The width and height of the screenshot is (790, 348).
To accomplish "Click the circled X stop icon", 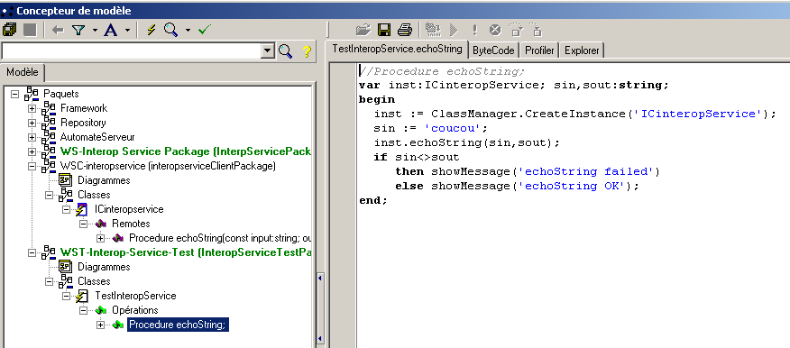I will (495, 31).
